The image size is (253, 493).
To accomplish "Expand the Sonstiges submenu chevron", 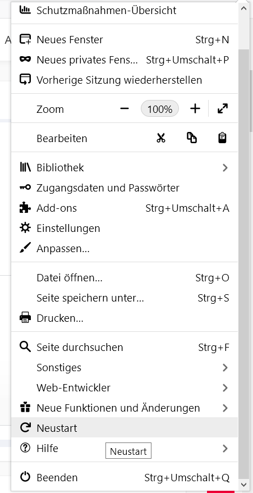I will click(225, 367).
